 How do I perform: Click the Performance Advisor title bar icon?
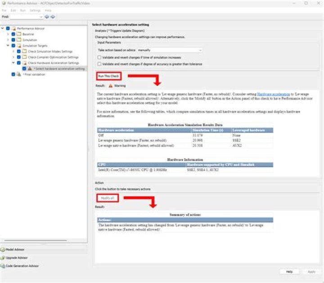click(4, 3)
